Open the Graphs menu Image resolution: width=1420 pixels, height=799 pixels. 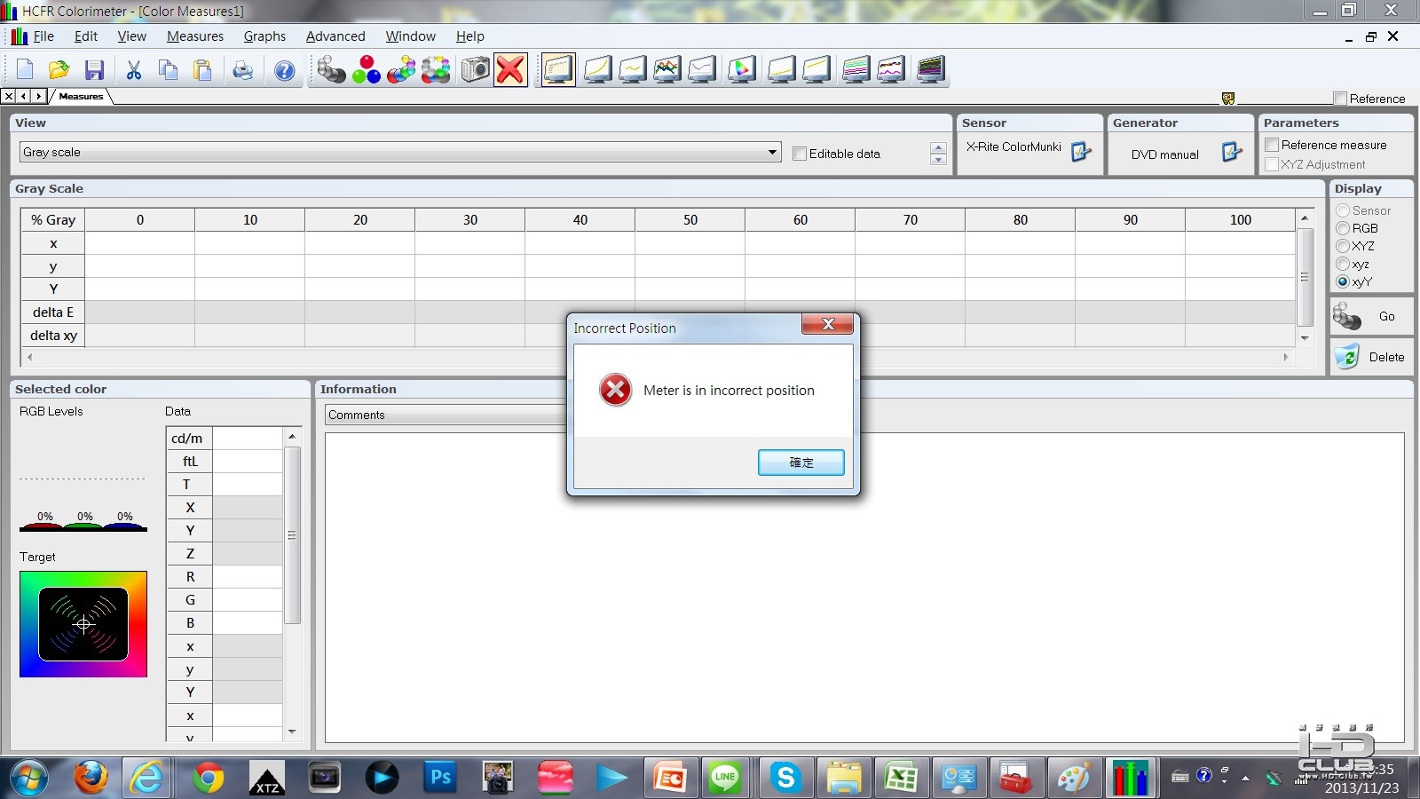click(264, 36)
